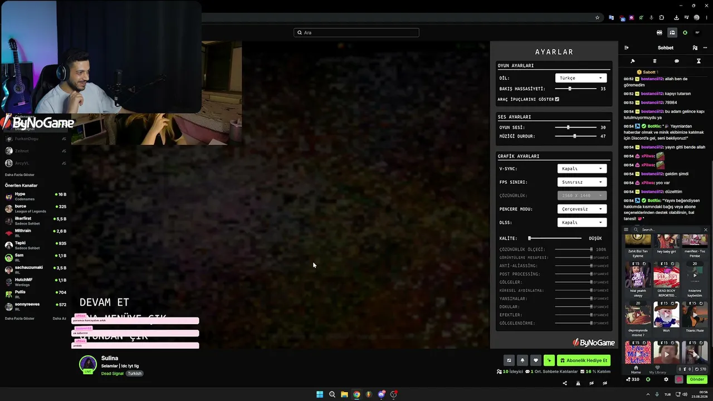Toggle theatre mode icon in top bar
This screenshot has width=713, height=401.
pyautogui.click(x=660, y=33)
